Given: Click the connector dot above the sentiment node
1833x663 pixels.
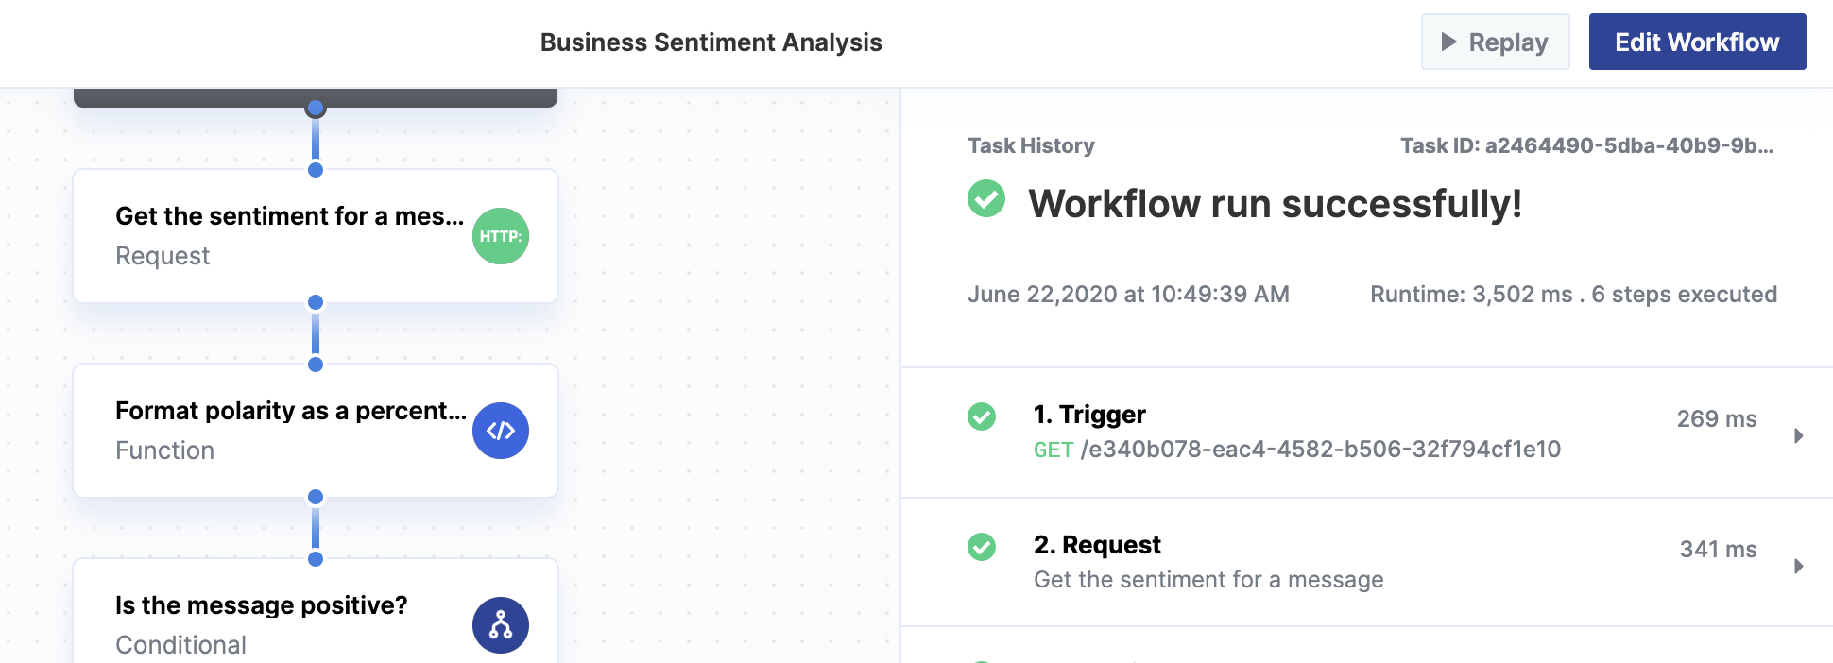Looking at the screenshot, I should [316, 170].
